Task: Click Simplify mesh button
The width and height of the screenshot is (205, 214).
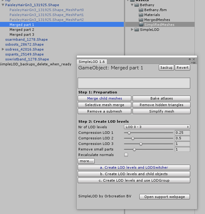Action: [162, 111]
